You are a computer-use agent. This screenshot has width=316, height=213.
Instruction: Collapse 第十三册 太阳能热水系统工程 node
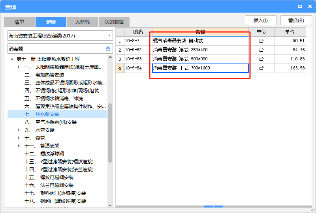(11, 59)
